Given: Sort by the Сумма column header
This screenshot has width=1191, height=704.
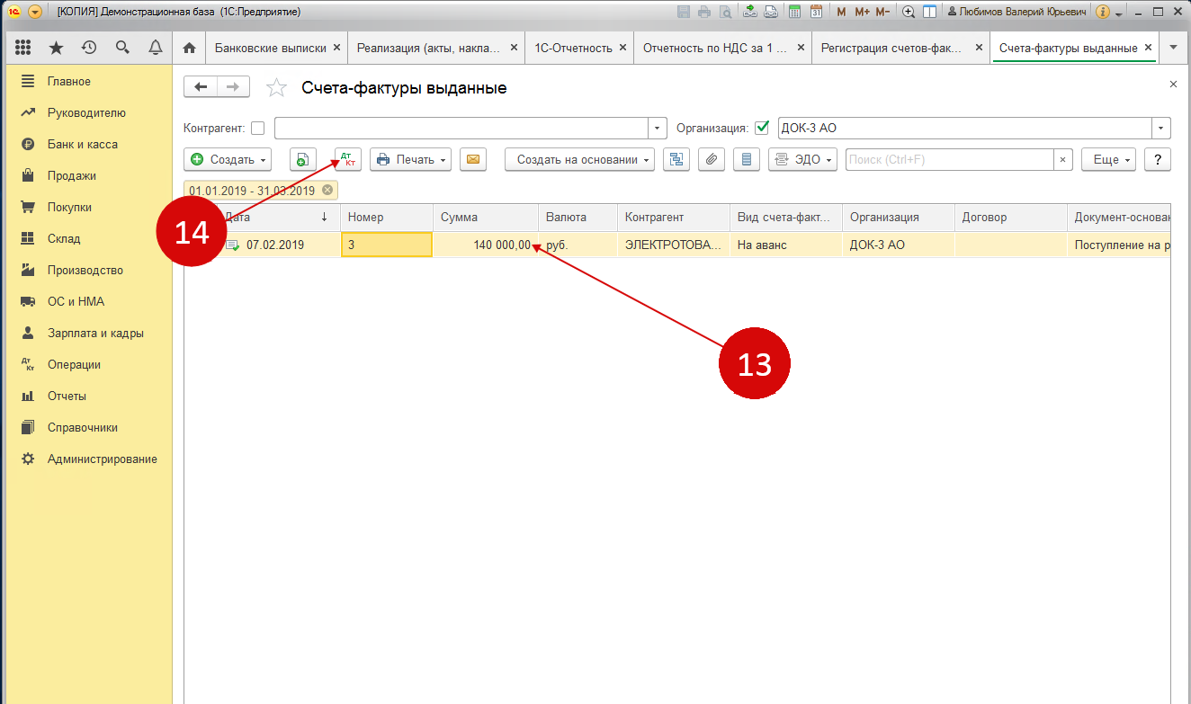Looking at the screenshot, I should coord(485,218).
